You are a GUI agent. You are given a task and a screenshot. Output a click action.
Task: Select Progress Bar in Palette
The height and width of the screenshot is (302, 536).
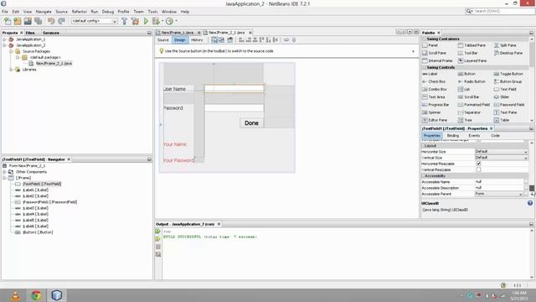coord(435,105)
